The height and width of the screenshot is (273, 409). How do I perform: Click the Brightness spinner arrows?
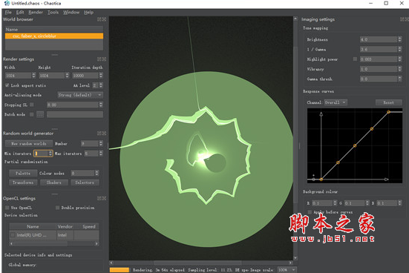pos(399,39)
